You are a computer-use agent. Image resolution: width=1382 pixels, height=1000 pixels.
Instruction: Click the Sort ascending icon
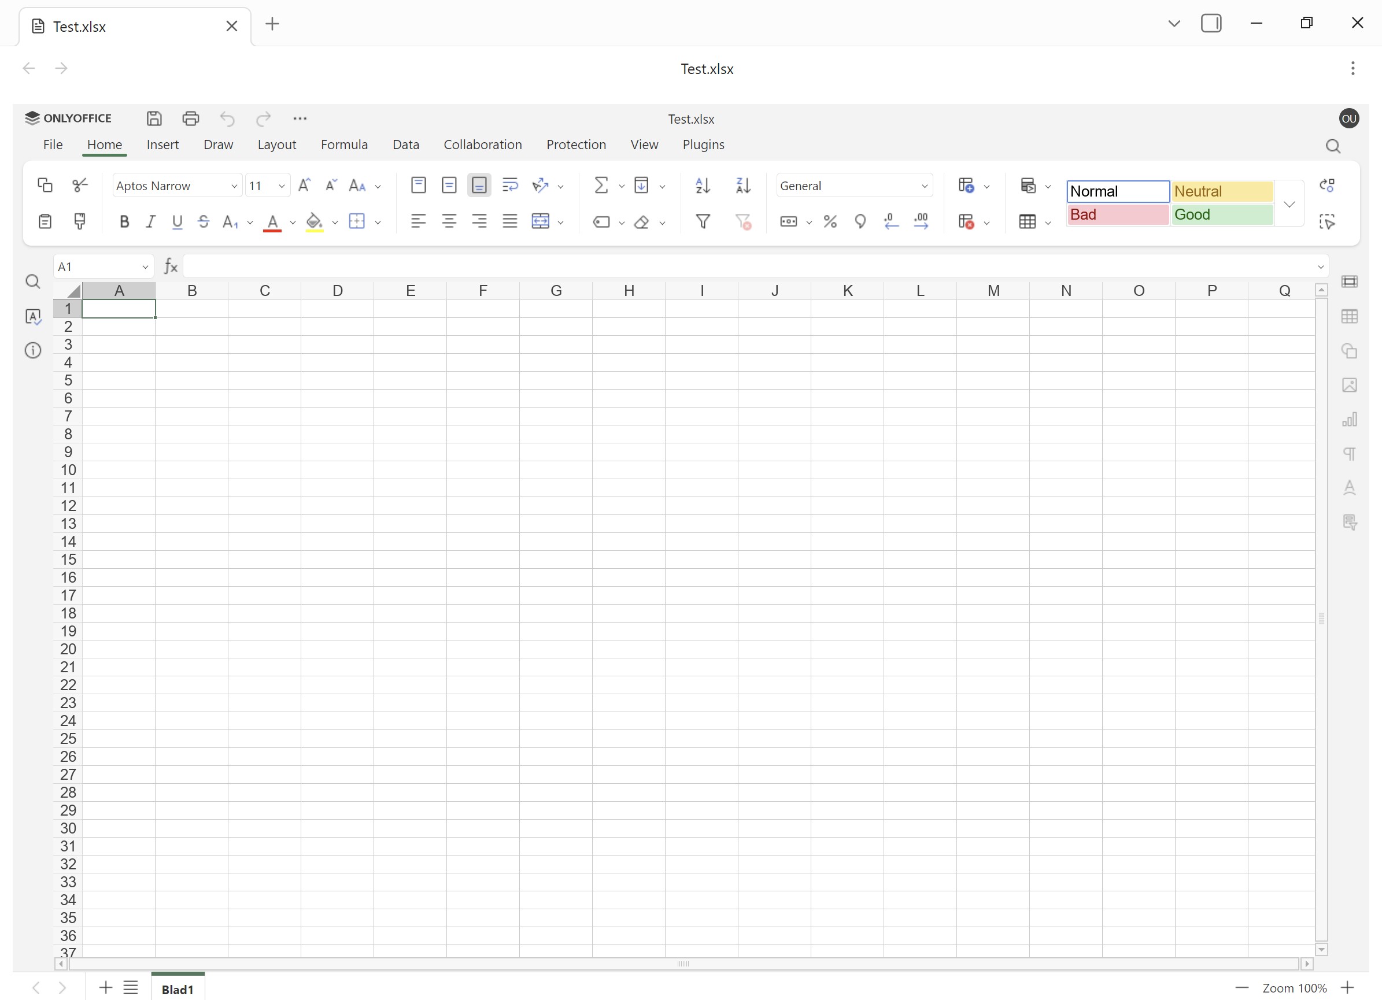703,186
